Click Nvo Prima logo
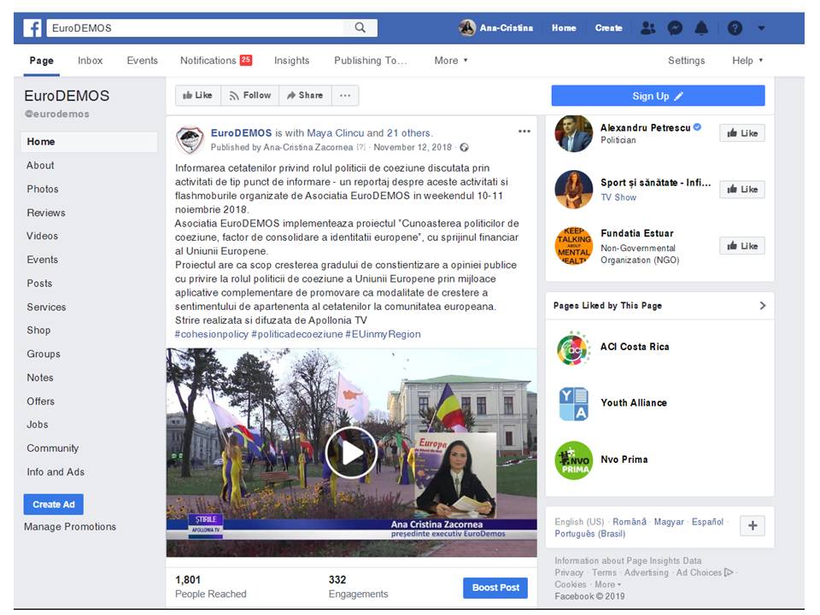Viewport: 820px width, 615px height. pos(574,460)
